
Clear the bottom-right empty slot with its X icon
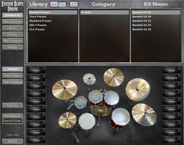[179, 138]
